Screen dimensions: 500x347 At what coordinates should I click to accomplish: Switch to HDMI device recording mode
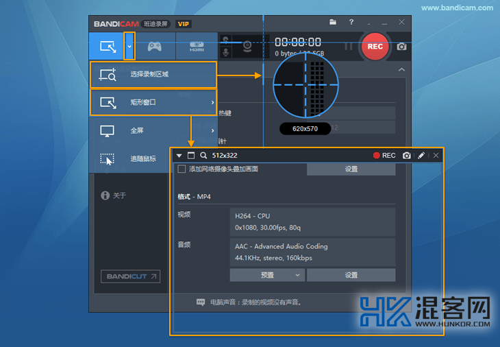(x=197, y=47)
